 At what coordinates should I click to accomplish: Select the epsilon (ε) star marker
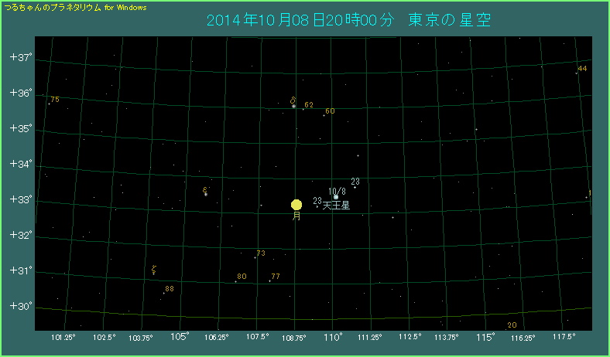(x=206, y=194)
